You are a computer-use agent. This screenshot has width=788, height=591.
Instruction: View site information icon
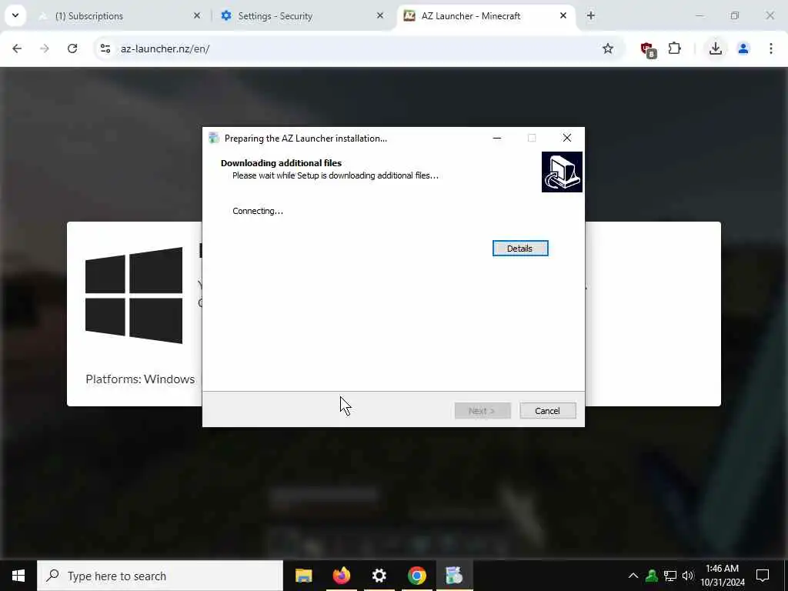pos(105,48)
